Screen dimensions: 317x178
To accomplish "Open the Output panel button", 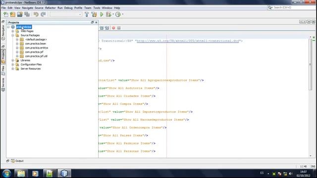I will coord(17,161).
